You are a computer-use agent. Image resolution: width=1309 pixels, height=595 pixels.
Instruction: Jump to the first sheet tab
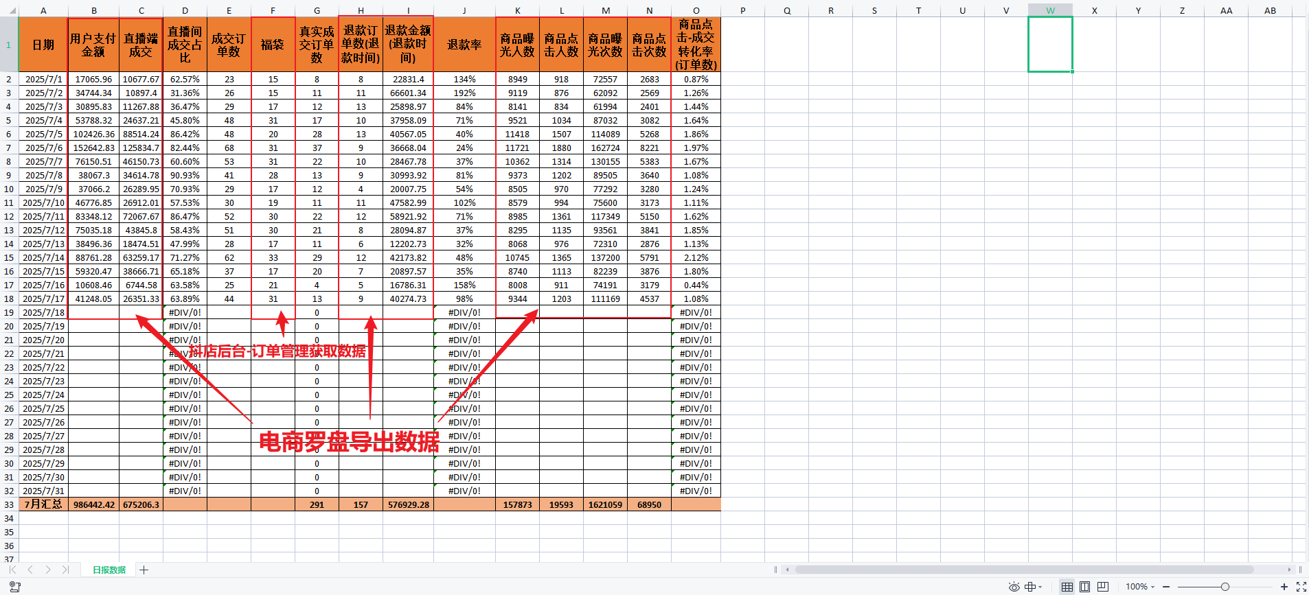12,570
